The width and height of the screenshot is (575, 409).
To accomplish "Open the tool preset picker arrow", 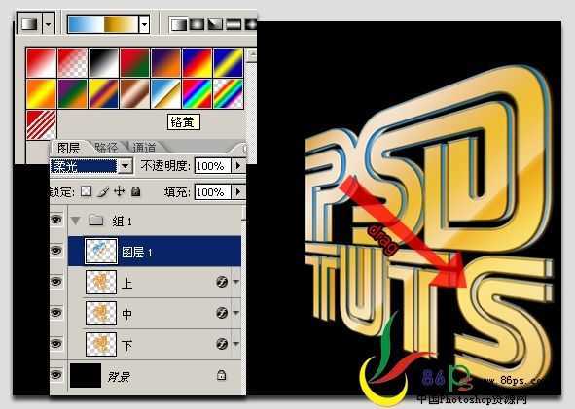I will point(49,24).
